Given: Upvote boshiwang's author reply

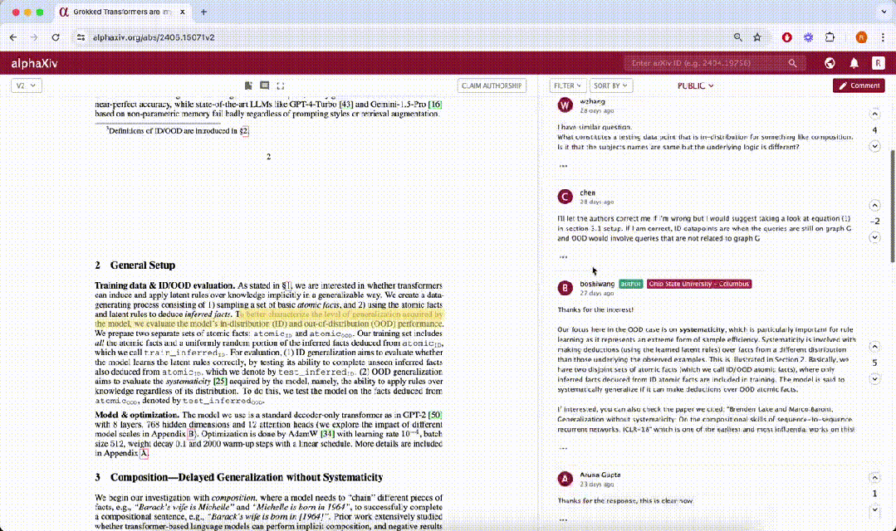Looking at the screenshot, I should click(x=874, y=347).
